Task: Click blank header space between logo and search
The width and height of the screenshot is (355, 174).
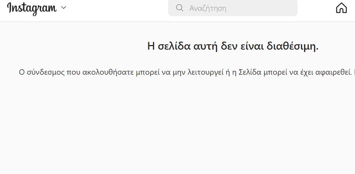Action: click(117, 9)
